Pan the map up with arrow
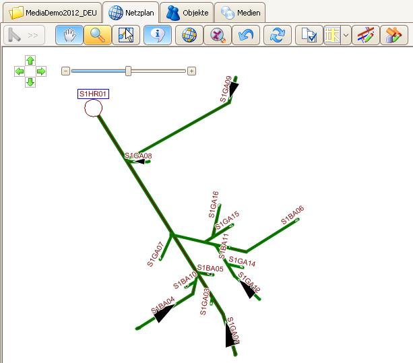This screenshot has height=363, width=413. coord(30,61)
